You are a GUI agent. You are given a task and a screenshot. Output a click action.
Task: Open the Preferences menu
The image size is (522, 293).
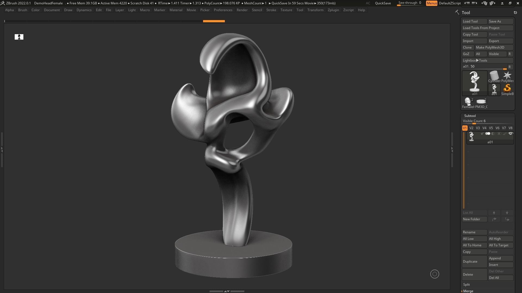click(x=223, y=10)
